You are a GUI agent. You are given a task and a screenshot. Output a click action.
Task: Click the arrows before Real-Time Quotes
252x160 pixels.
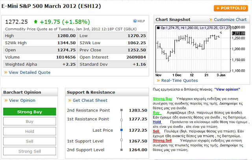(x=158, y=80)
